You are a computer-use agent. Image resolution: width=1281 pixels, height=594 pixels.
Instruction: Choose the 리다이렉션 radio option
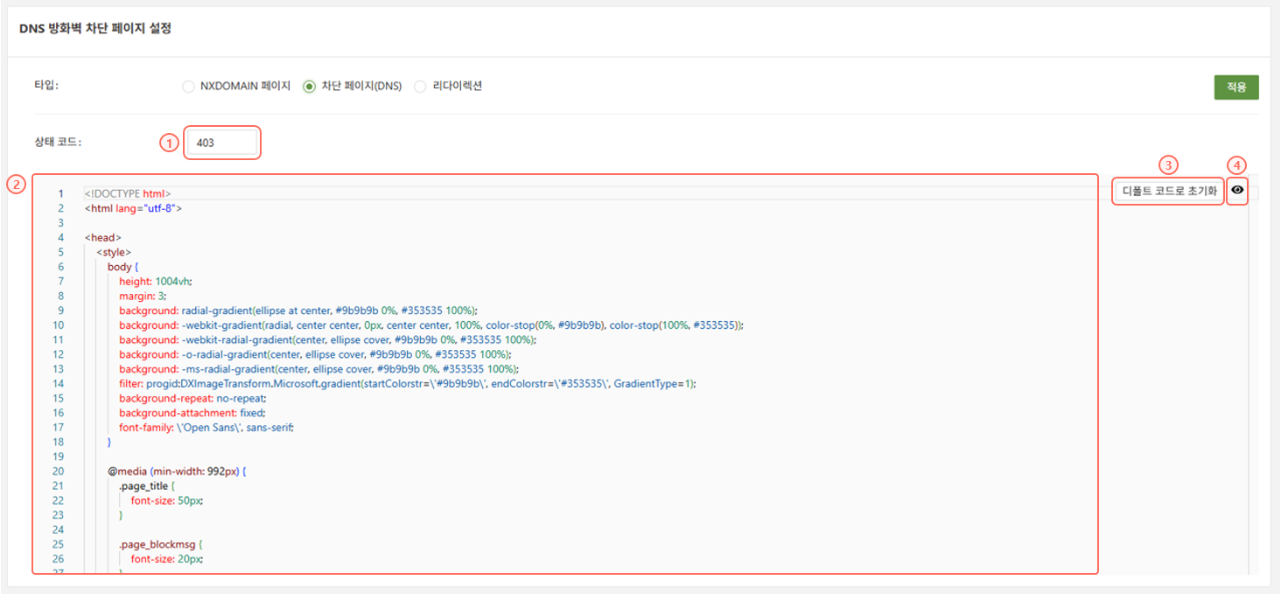tap(420, 87)
